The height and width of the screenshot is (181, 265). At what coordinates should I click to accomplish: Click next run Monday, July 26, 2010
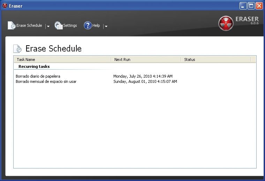tap(143, 76)
